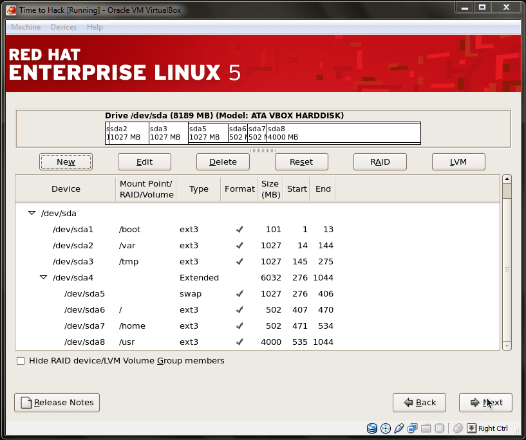The image size is (526, 440).
Task: Select the /dev/sda2 row
Action: tap(258, 245)
